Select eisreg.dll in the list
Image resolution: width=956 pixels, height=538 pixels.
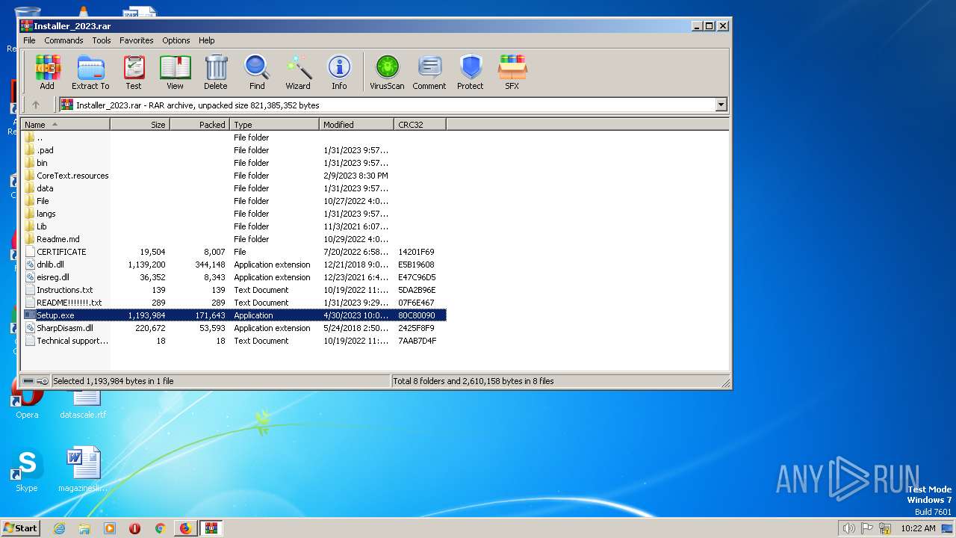tap(234, 277)
